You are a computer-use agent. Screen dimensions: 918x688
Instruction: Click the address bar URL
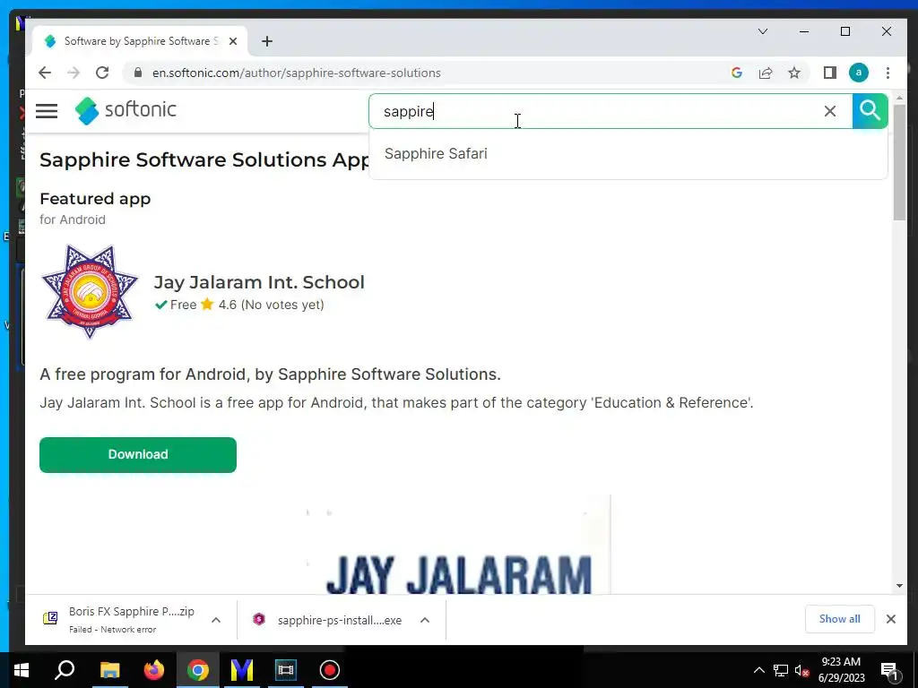click(296, 73)
